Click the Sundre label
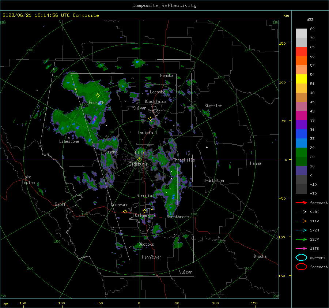Viewport: 329px width, 308px height. click(x=111, y=152)
